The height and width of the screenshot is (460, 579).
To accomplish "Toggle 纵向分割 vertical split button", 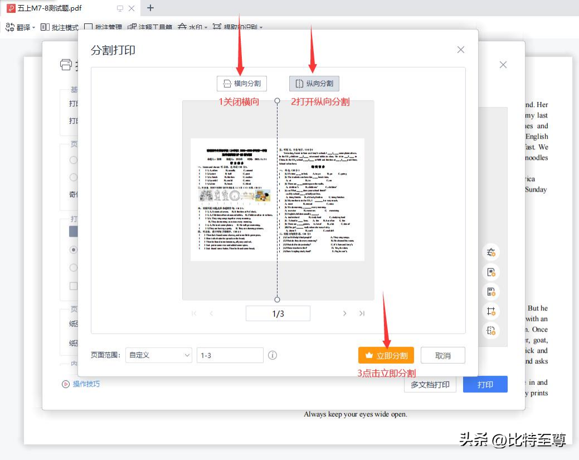I will 314,84.
